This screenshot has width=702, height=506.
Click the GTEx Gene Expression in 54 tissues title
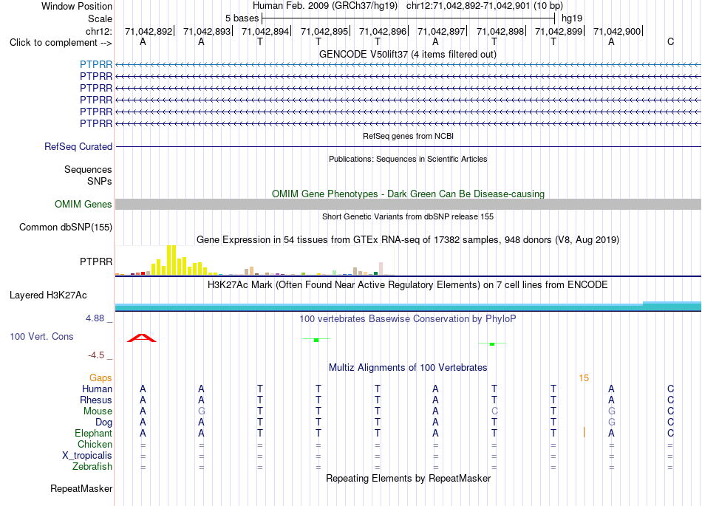[408, 240]
